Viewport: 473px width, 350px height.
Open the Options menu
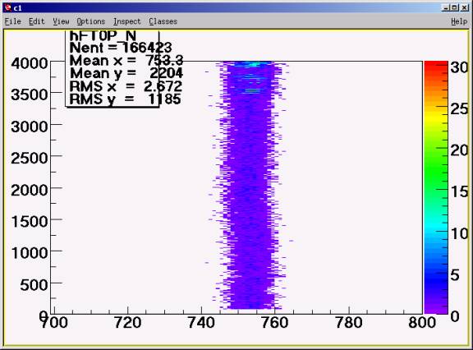tap(91, 21)
